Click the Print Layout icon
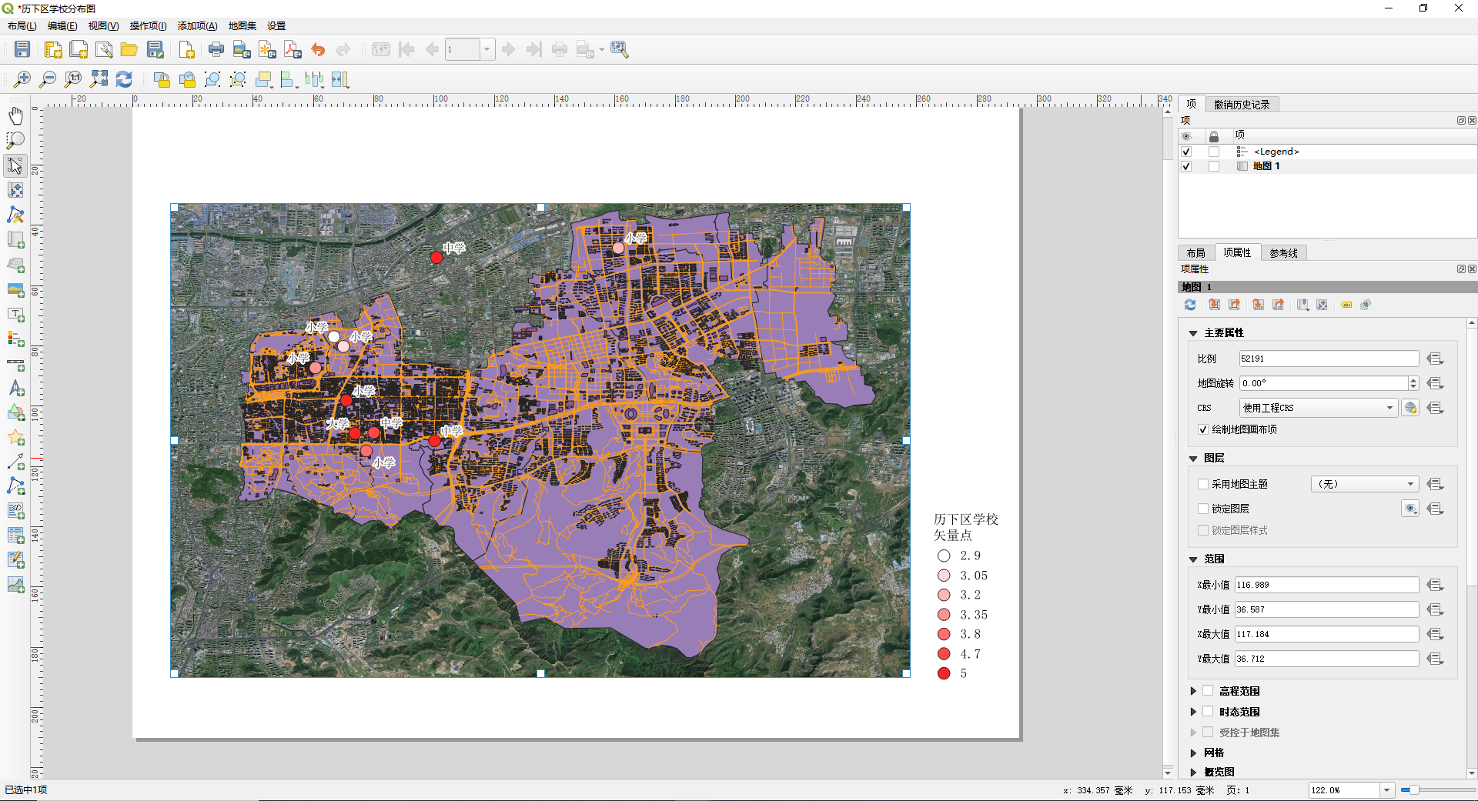The width and height of the screenshot is (1478, 801). click(216, 50)
